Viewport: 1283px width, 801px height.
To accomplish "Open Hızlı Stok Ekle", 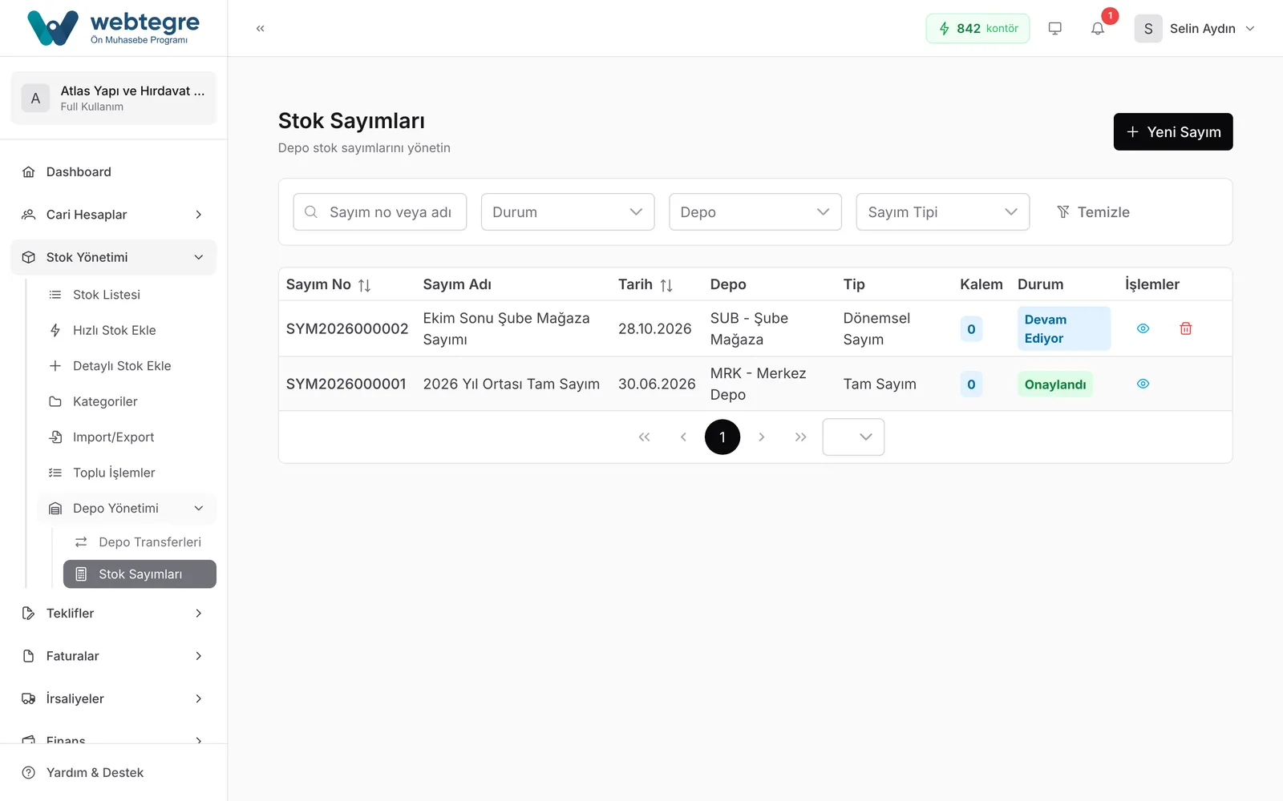I will point(127,330).
